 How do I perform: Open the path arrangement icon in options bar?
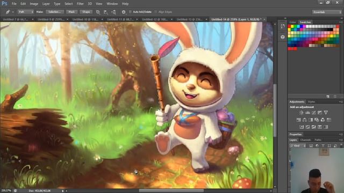tap(113, 12)
